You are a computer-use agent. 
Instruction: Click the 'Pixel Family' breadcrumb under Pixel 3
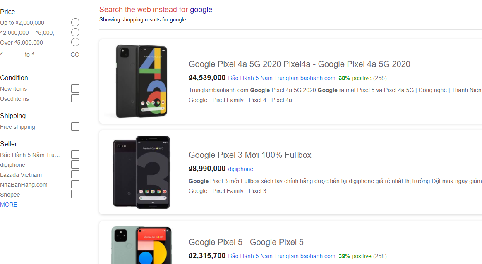228,190
